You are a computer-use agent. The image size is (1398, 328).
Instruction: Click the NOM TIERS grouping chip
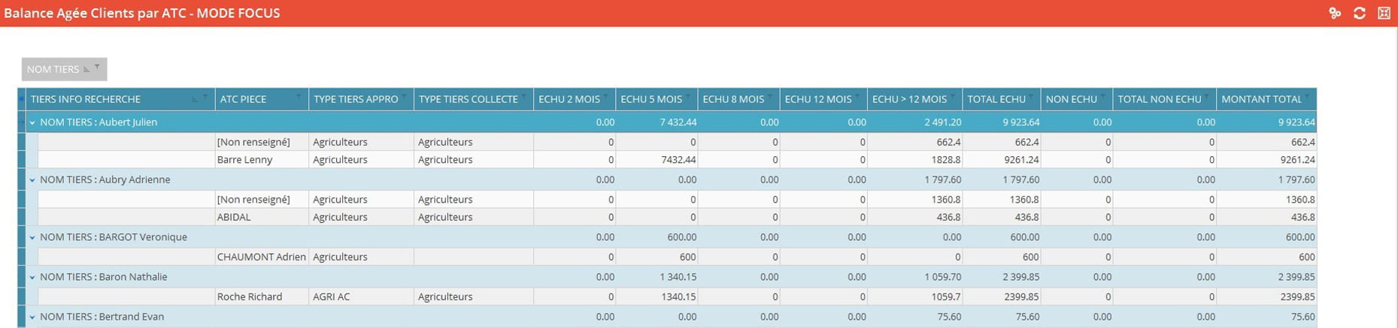pos(53,69)
